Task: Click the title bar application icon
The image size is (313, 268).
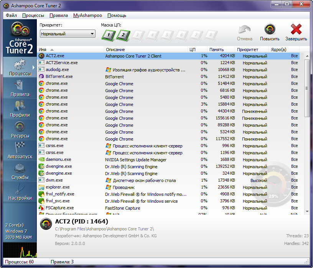Action: (x=7, y=6)
